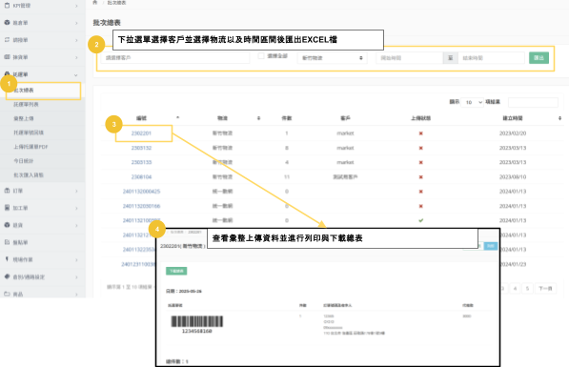Sort by 物流 column arrow
The image size is (569, 367).
coord(258,118)
